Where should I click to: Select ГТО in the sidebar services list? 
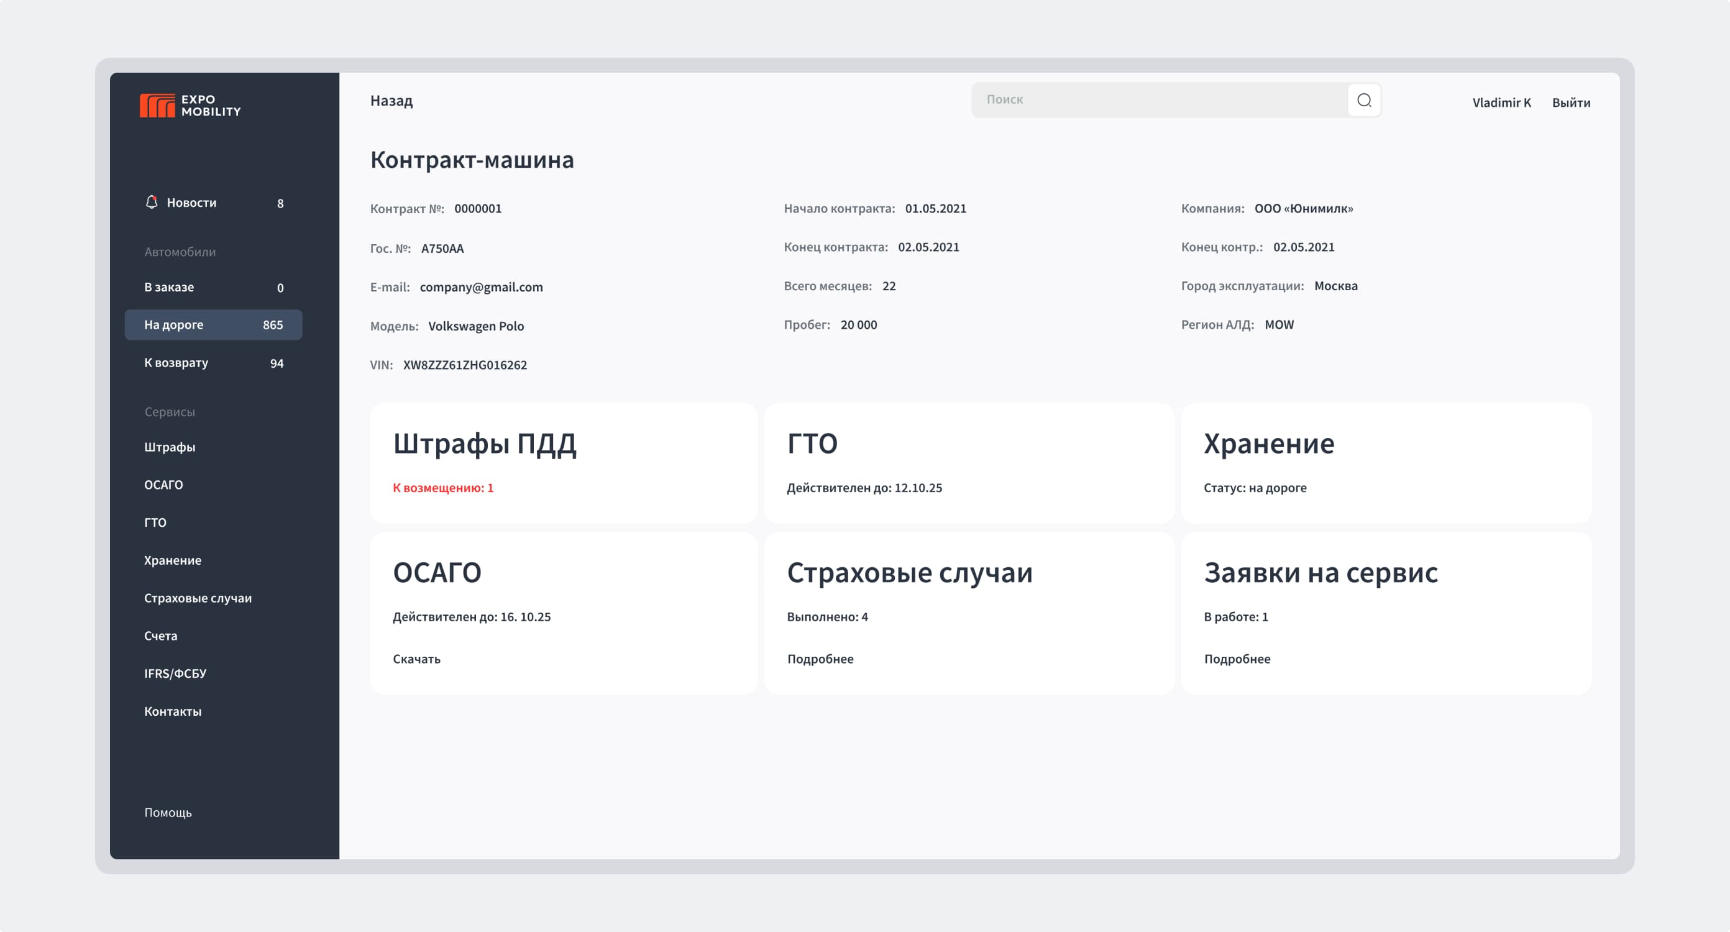pos(155,523)
